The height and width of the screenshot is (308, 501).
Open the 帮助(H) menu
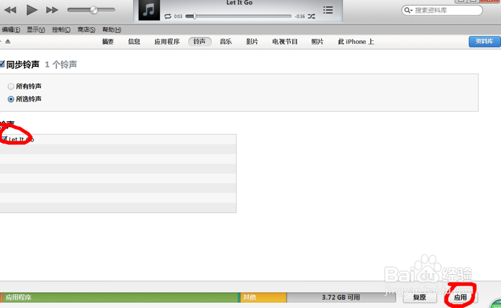[112, 30]
